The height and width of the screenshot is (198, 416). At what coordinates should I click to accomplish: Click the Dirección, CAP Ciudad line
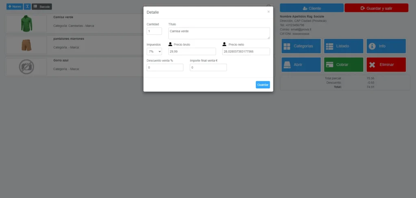click(x=303, y=21)
